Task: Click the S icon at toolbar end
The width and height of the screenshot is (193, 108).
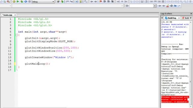Action: pyautogui.click(x=190, y=1)
